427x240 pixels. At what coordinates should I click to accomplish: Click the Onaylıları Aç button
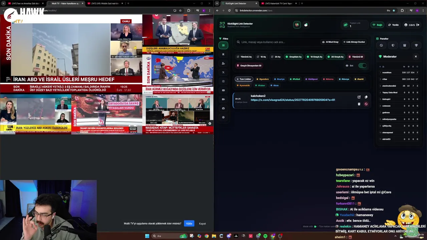point(293,57)
